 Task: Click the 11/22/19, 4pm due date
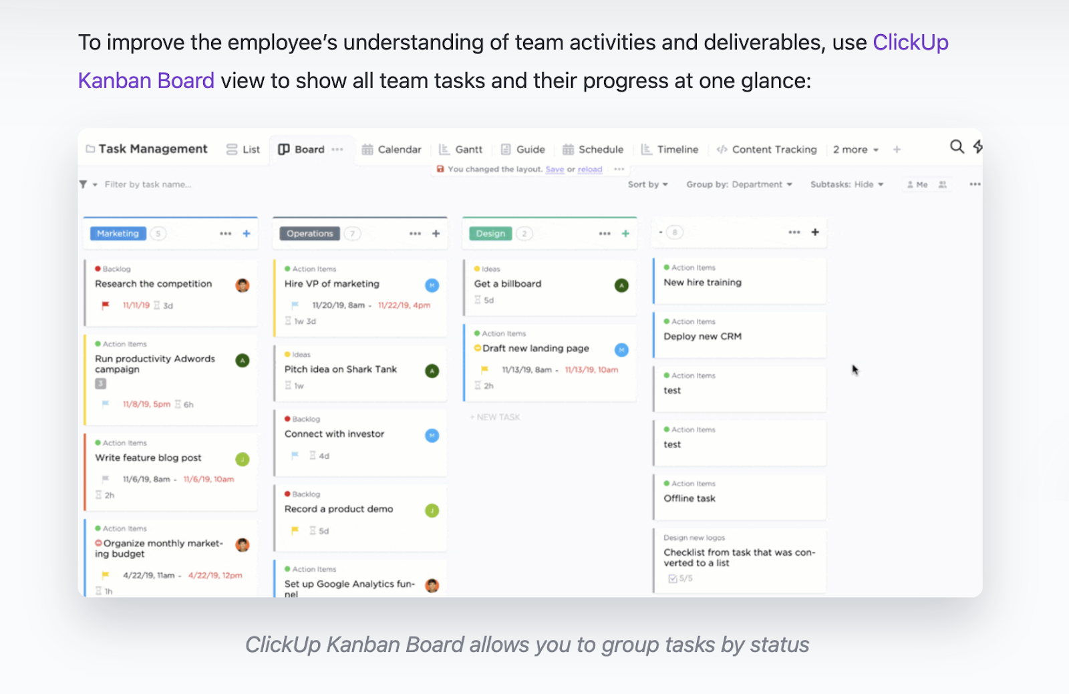(404, 305)
